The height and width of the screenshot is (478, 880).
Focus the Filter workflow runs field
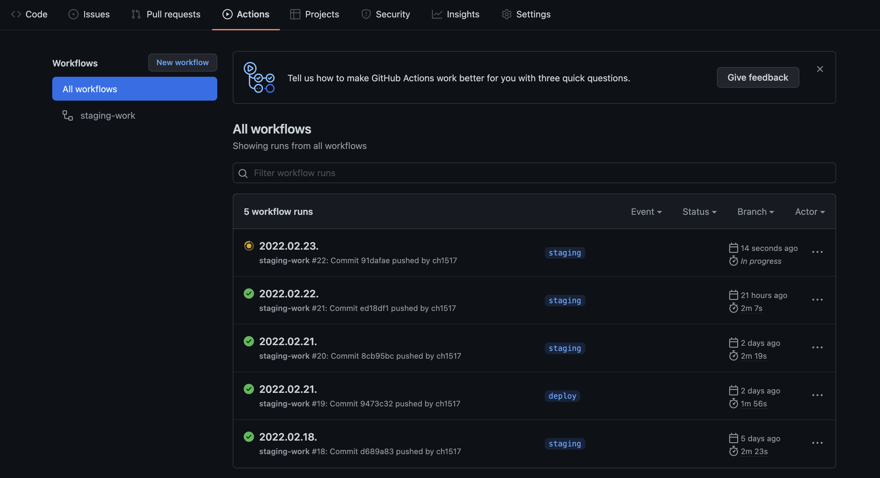[540, 173]
